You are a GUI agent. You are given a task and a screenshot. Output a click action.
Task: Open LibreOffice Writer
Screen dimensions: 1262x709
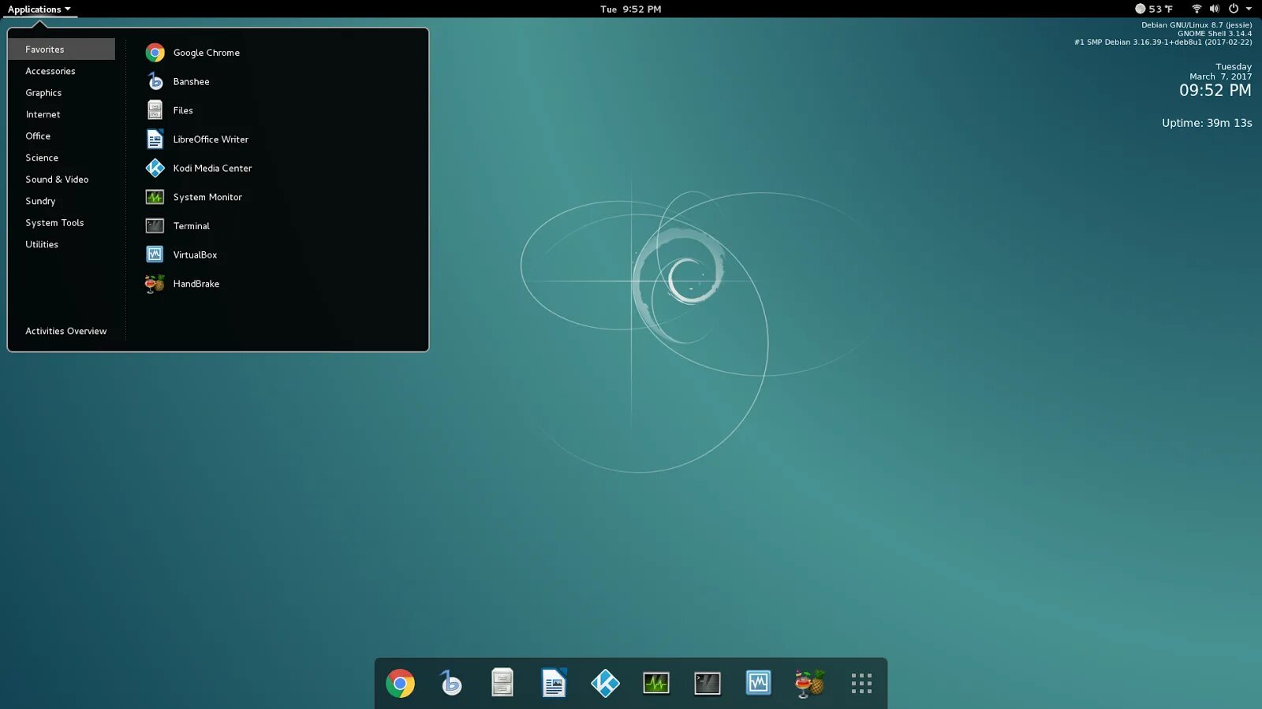[x=211, y=139]
